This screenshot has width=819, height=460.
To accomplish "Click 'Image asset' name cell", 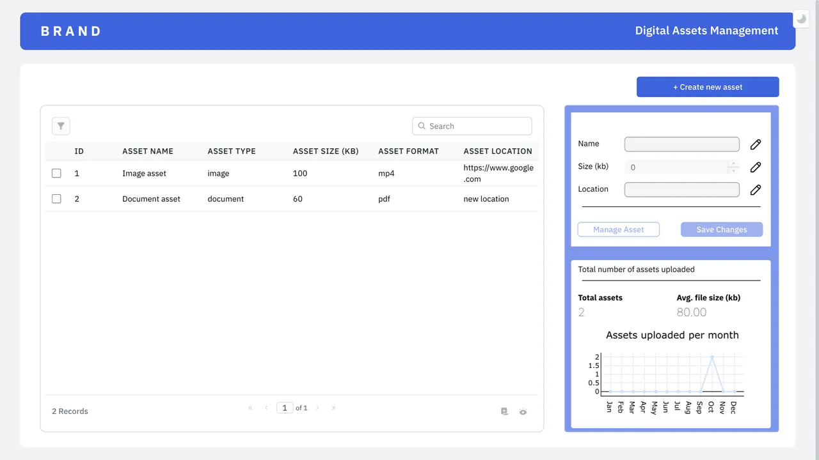I will coord(144,173).
